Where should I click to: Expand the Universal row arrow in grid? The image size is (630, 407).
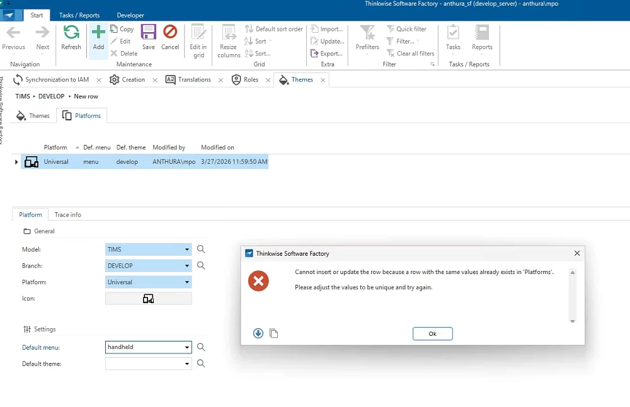click(x=17, y=162)
